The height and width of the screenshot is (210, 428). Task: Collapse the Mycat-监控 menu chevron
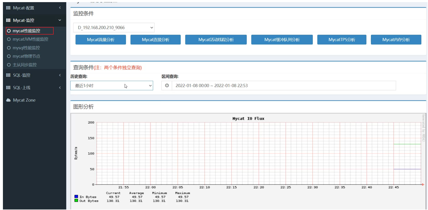60,20
